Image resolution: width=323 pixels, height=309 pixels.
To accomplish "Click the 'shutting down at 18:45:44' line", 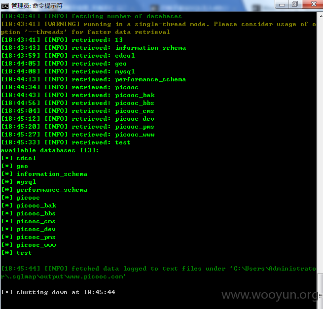I will tap(58, 292).
